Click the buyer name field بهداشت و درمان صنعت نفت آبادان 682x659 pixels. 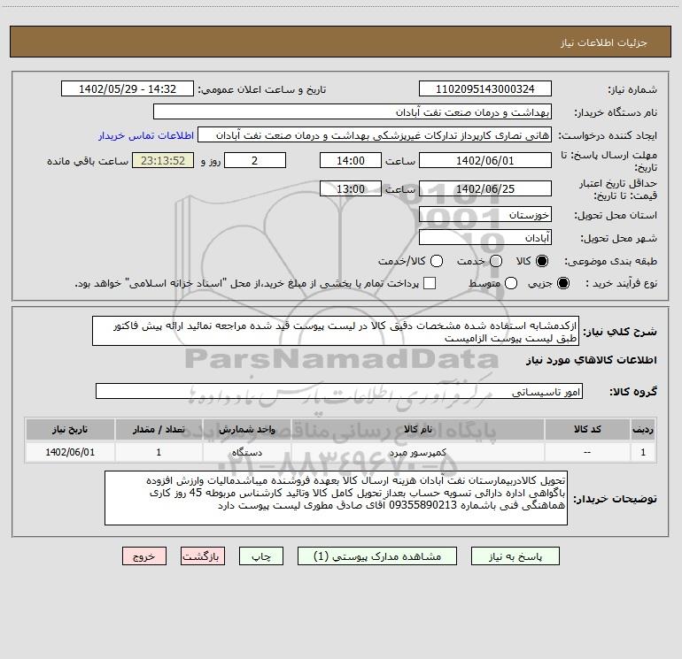(x=353, y=112)
